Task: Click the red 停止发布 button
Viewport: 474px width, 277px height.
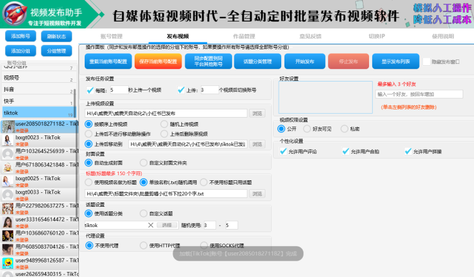Action: (348, 61)
